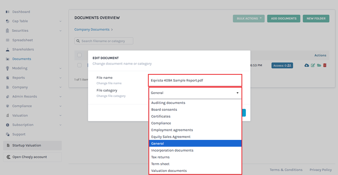Choose Board consents from category list
The image size is (338, 175).
click(164, 110)
